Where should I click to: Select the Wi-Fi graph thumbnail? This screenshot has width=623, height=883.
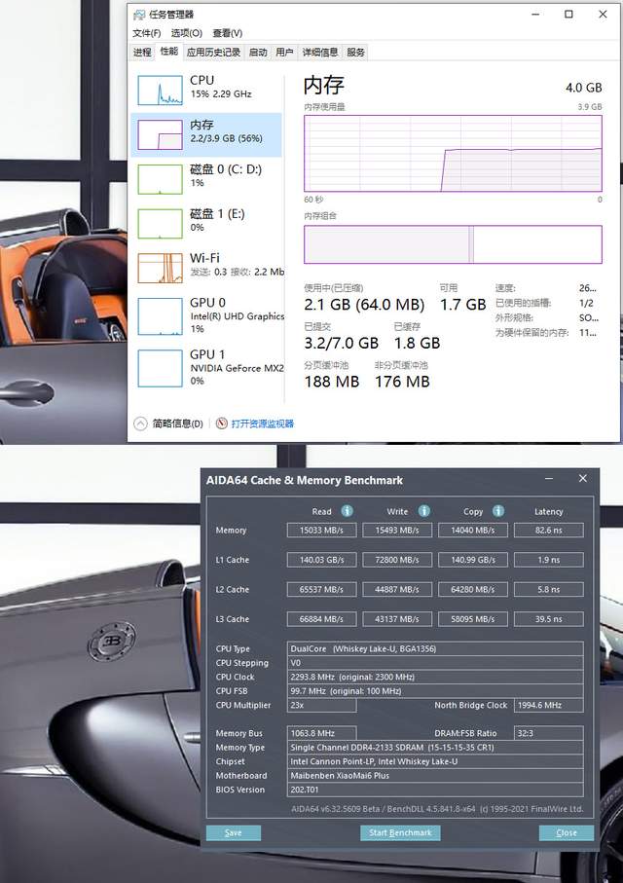tap(160, 268)
